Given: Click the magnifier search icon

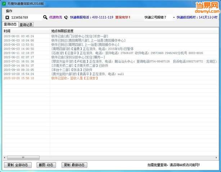Looking at the screenshot, I should (x=45, y=18).
